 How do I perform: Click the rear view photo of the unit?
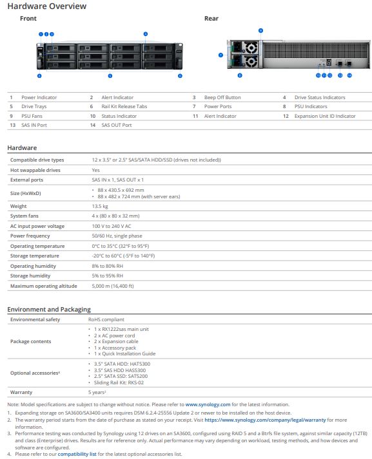click(299, 55)
